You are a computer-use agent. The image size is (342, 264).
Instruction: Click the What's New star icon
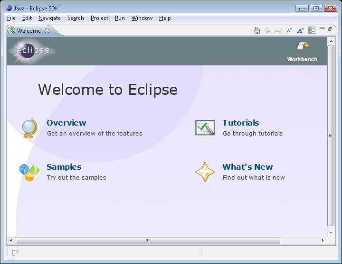tap(205, 172)
